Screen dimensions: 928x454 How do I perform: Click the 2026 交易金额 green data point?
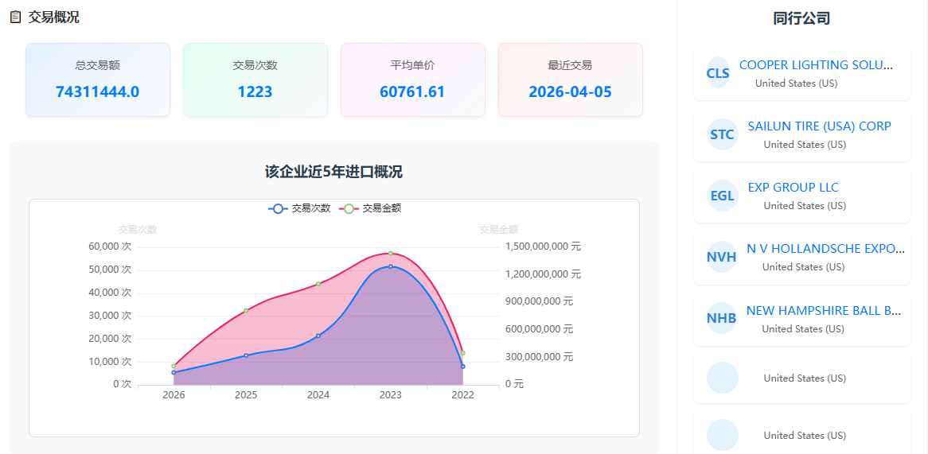174,366
